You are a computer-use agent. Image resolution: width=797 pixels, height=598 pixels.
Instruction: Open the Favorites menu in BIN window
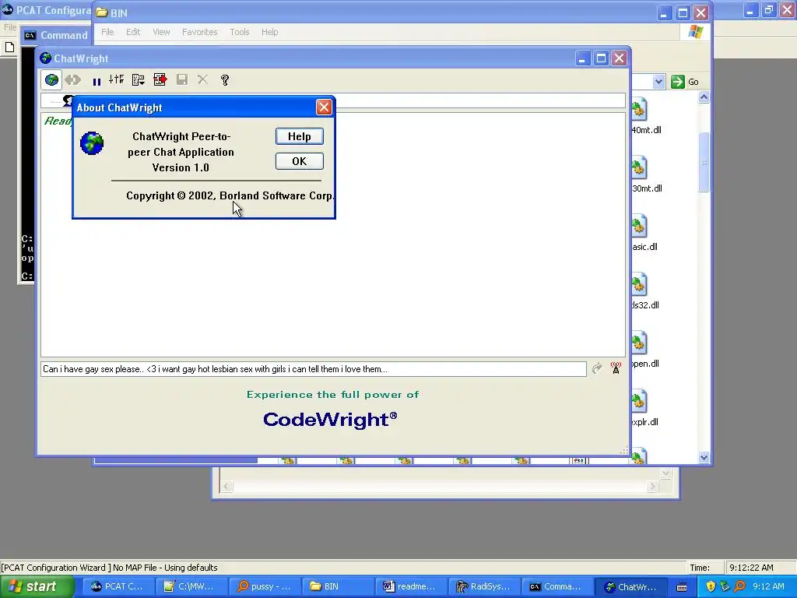pyautogui.click(x=200, y=32)
